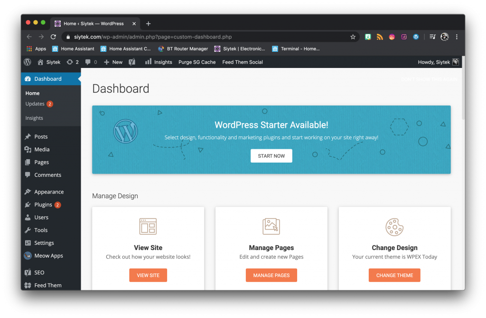Open the Comments sidebar menu
The image size is (486, 318).
tap(51, 175)
